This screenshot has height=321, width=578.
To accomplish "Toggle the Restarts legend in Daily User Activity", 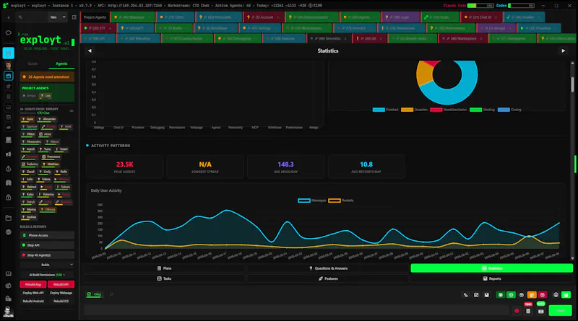I will [x=341, y=201].
